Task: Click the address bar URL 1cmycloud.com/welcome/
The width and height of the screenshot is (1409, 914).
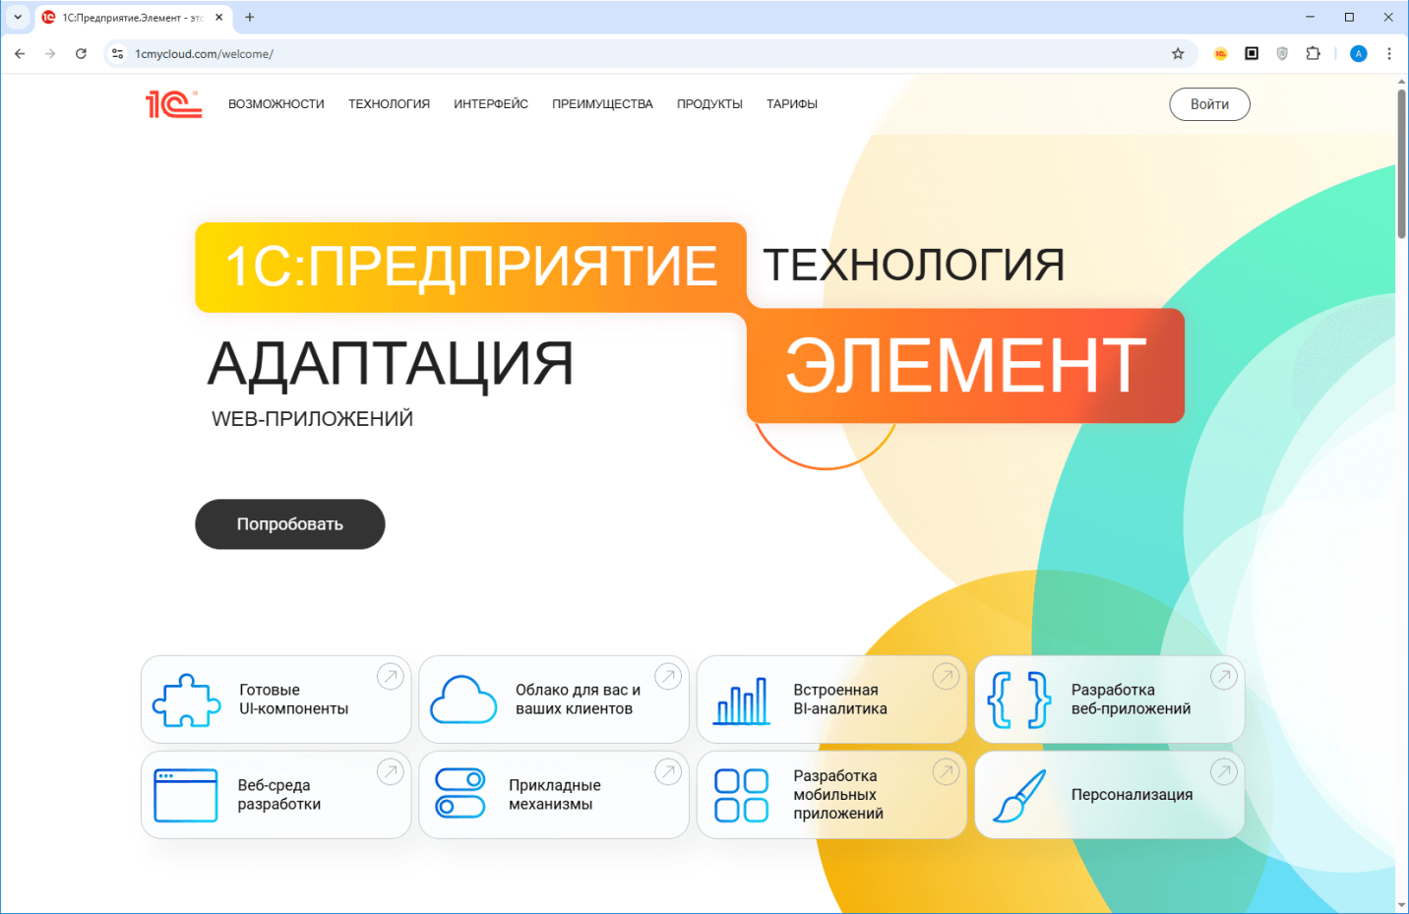Action: coord(205,54)
